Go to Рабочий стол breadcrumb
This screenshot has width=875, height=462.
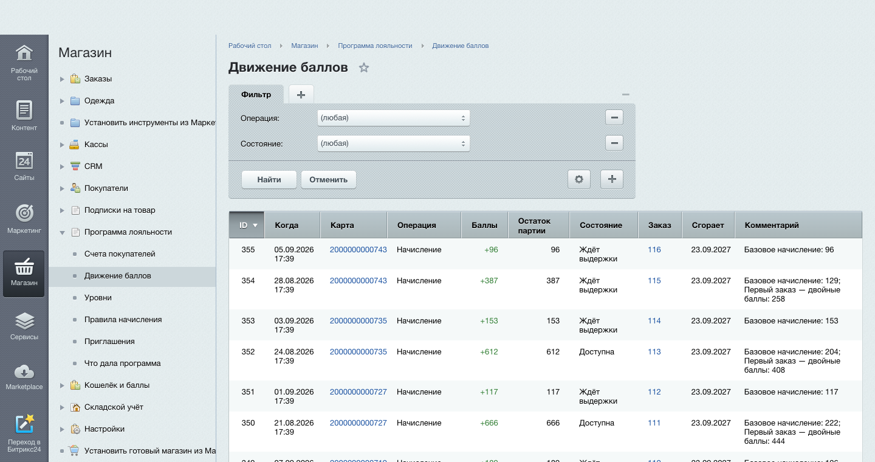click(x=250, y=46)
